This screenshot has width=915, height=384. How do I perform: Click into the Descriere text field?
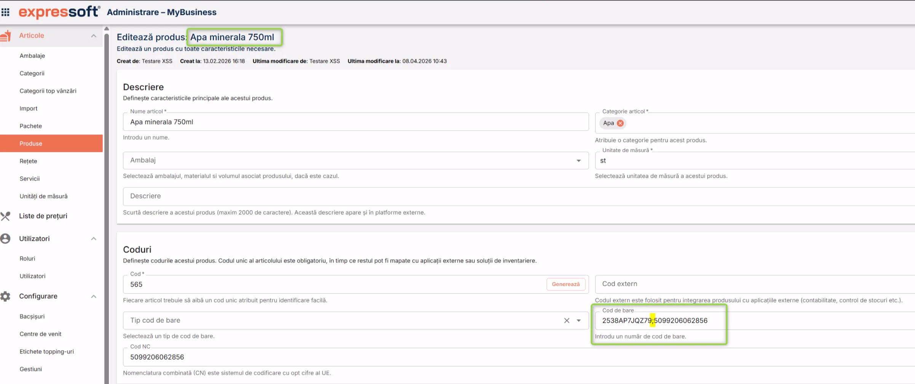tap(519, 196)
